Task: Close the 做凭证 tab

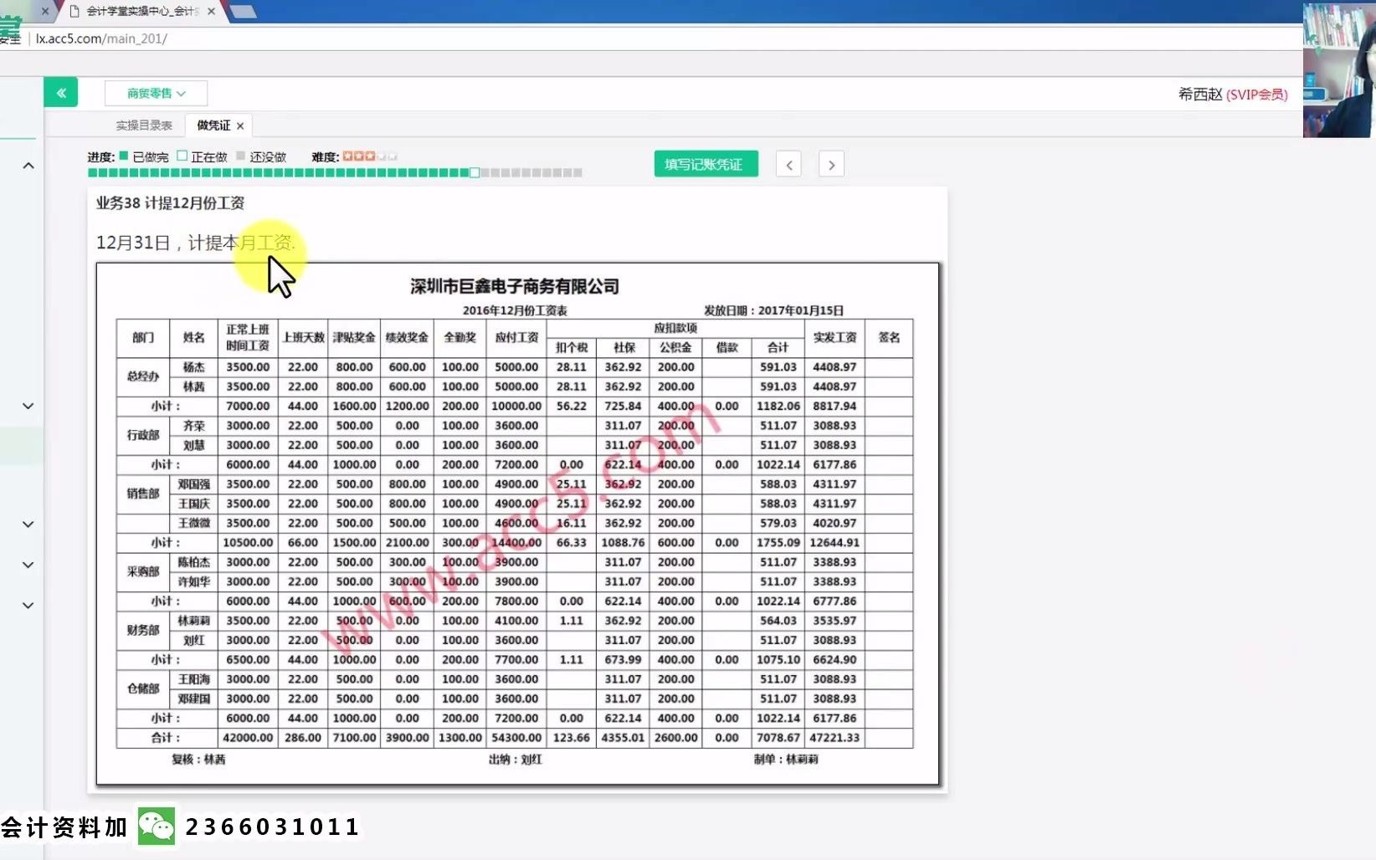Action: click(x=240, y=125)
